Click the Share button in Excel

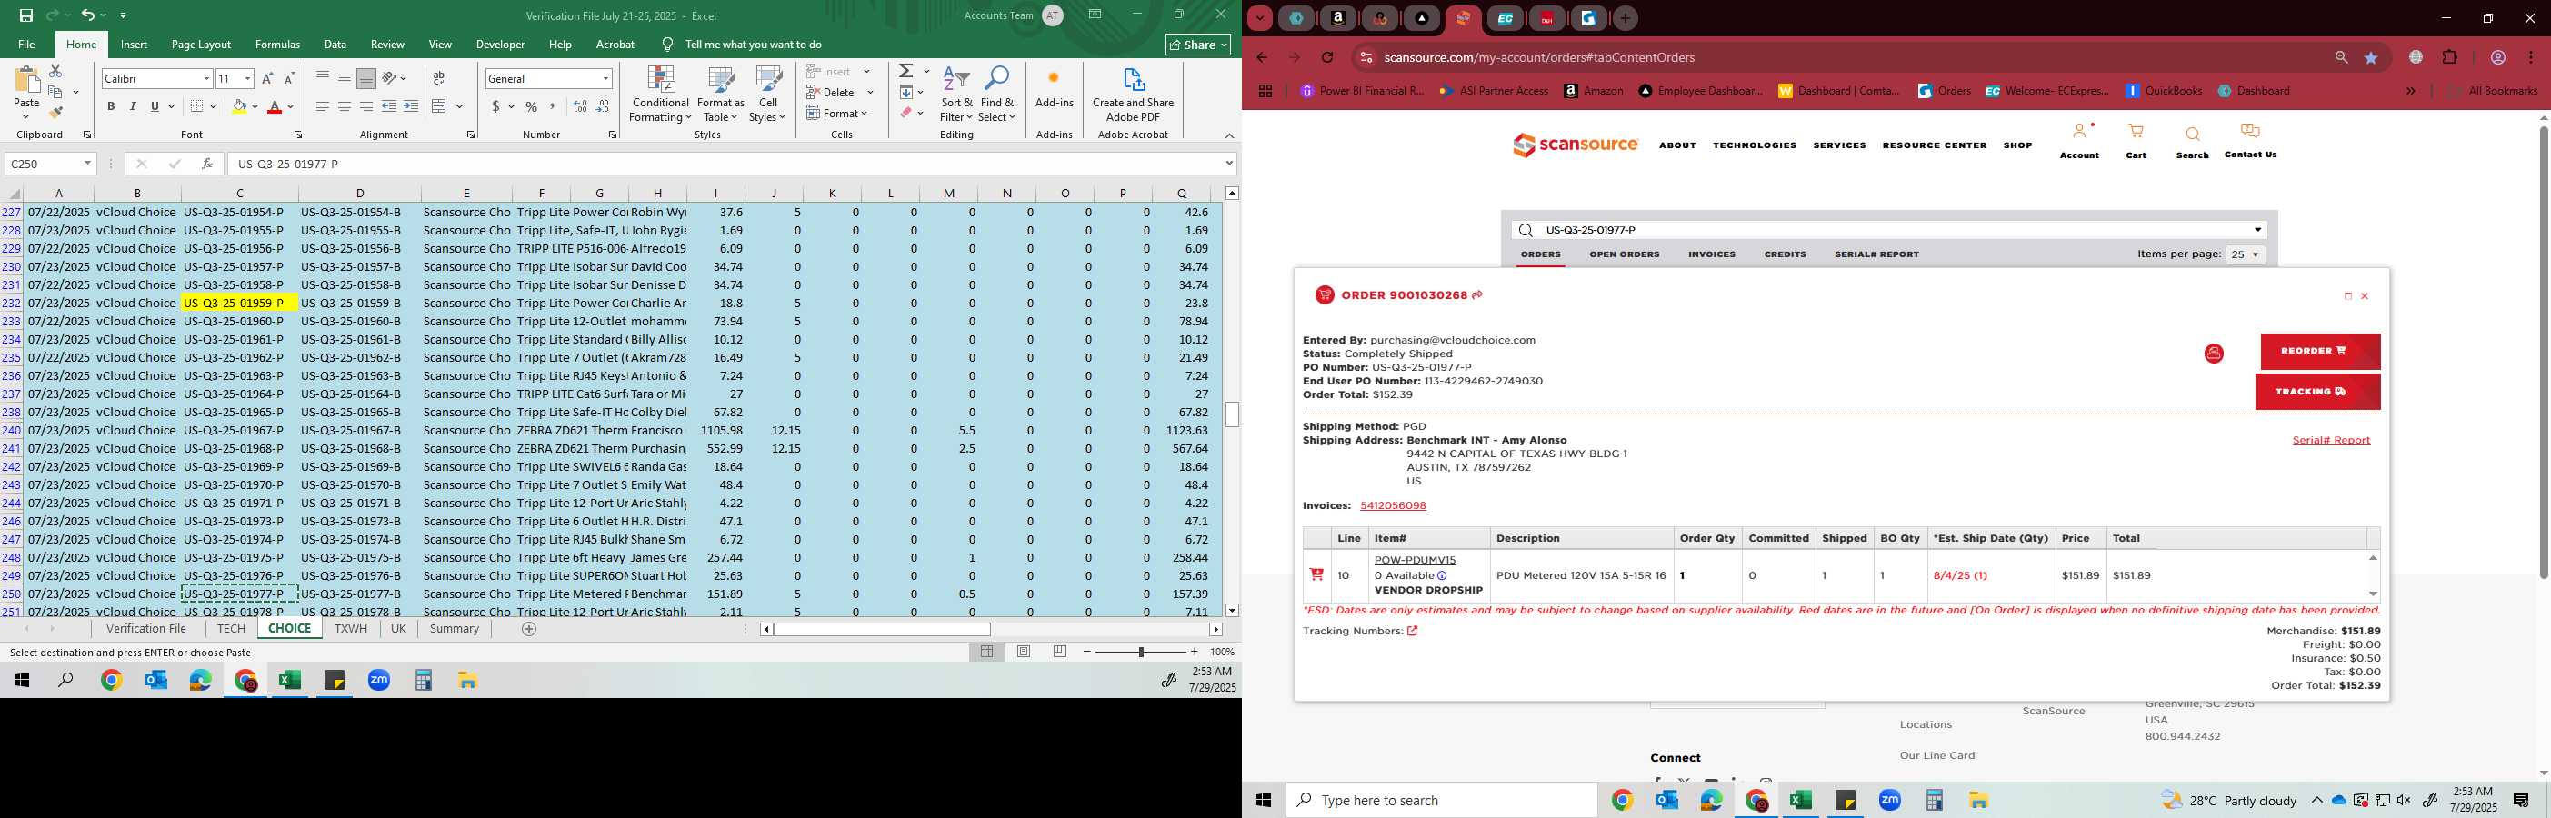tap(1198, 45)
